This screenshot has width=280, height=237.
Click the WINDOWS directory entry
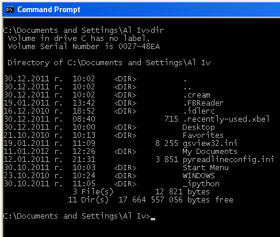click(199, 176)
